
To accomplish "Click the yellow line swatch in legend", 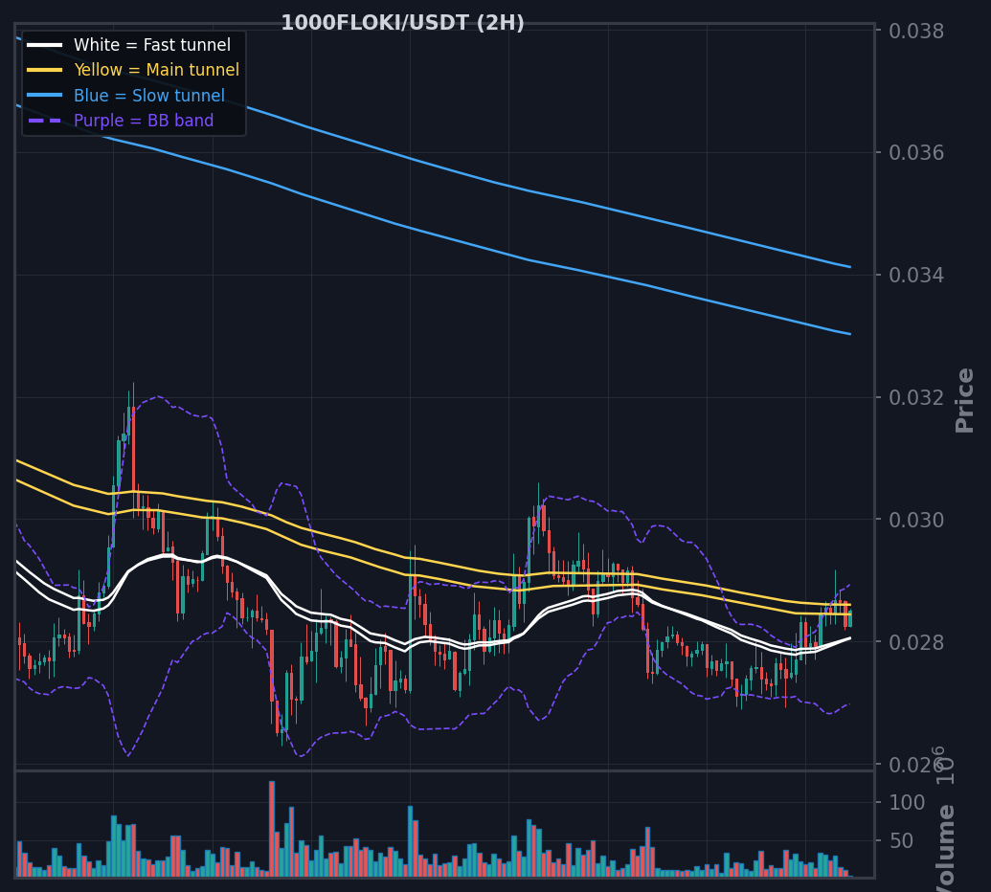I will (x=45, y=70).
